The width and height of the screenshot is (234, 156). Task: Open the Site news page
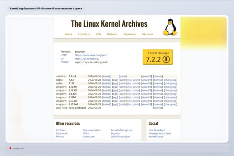pos(147,34)
